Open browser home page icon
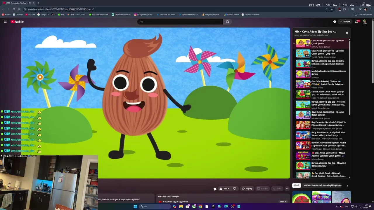 [x=19, y=9]
